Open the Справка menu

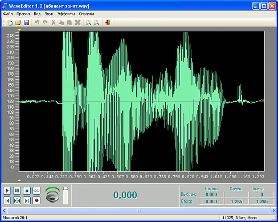[x=87, y=14]
